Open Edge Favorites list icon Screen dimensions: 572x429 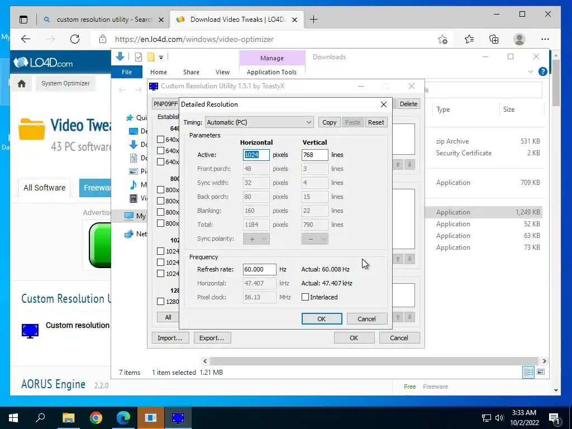[469, 39]
